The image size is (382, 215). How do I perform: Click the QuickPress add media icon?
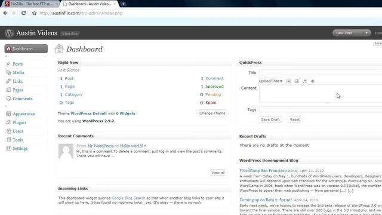pyautogui.click(x=313, y=81)
